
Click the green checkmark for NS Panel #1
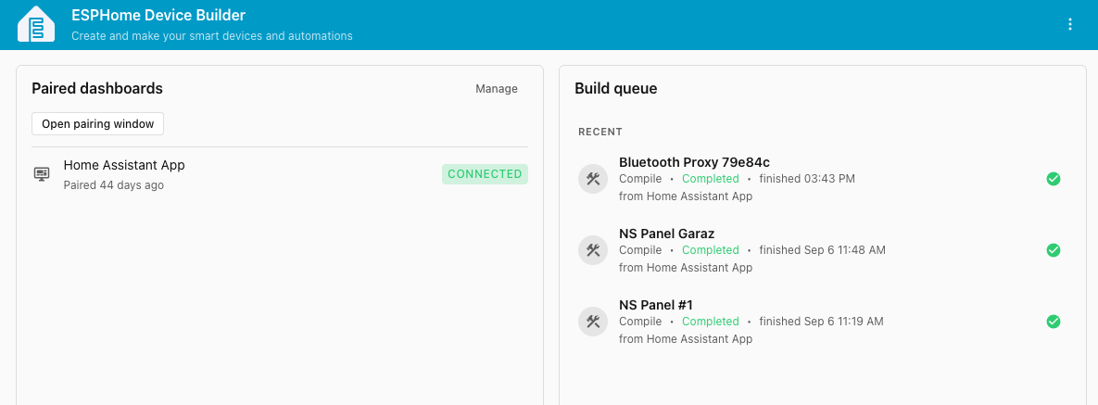[1054, 322]
